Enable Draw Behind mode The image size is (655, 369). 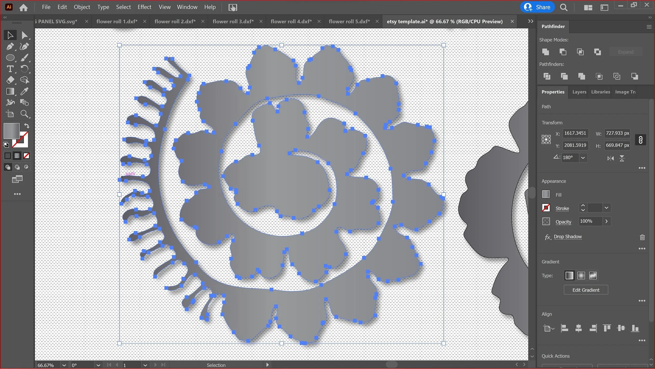tap(17, 167)
